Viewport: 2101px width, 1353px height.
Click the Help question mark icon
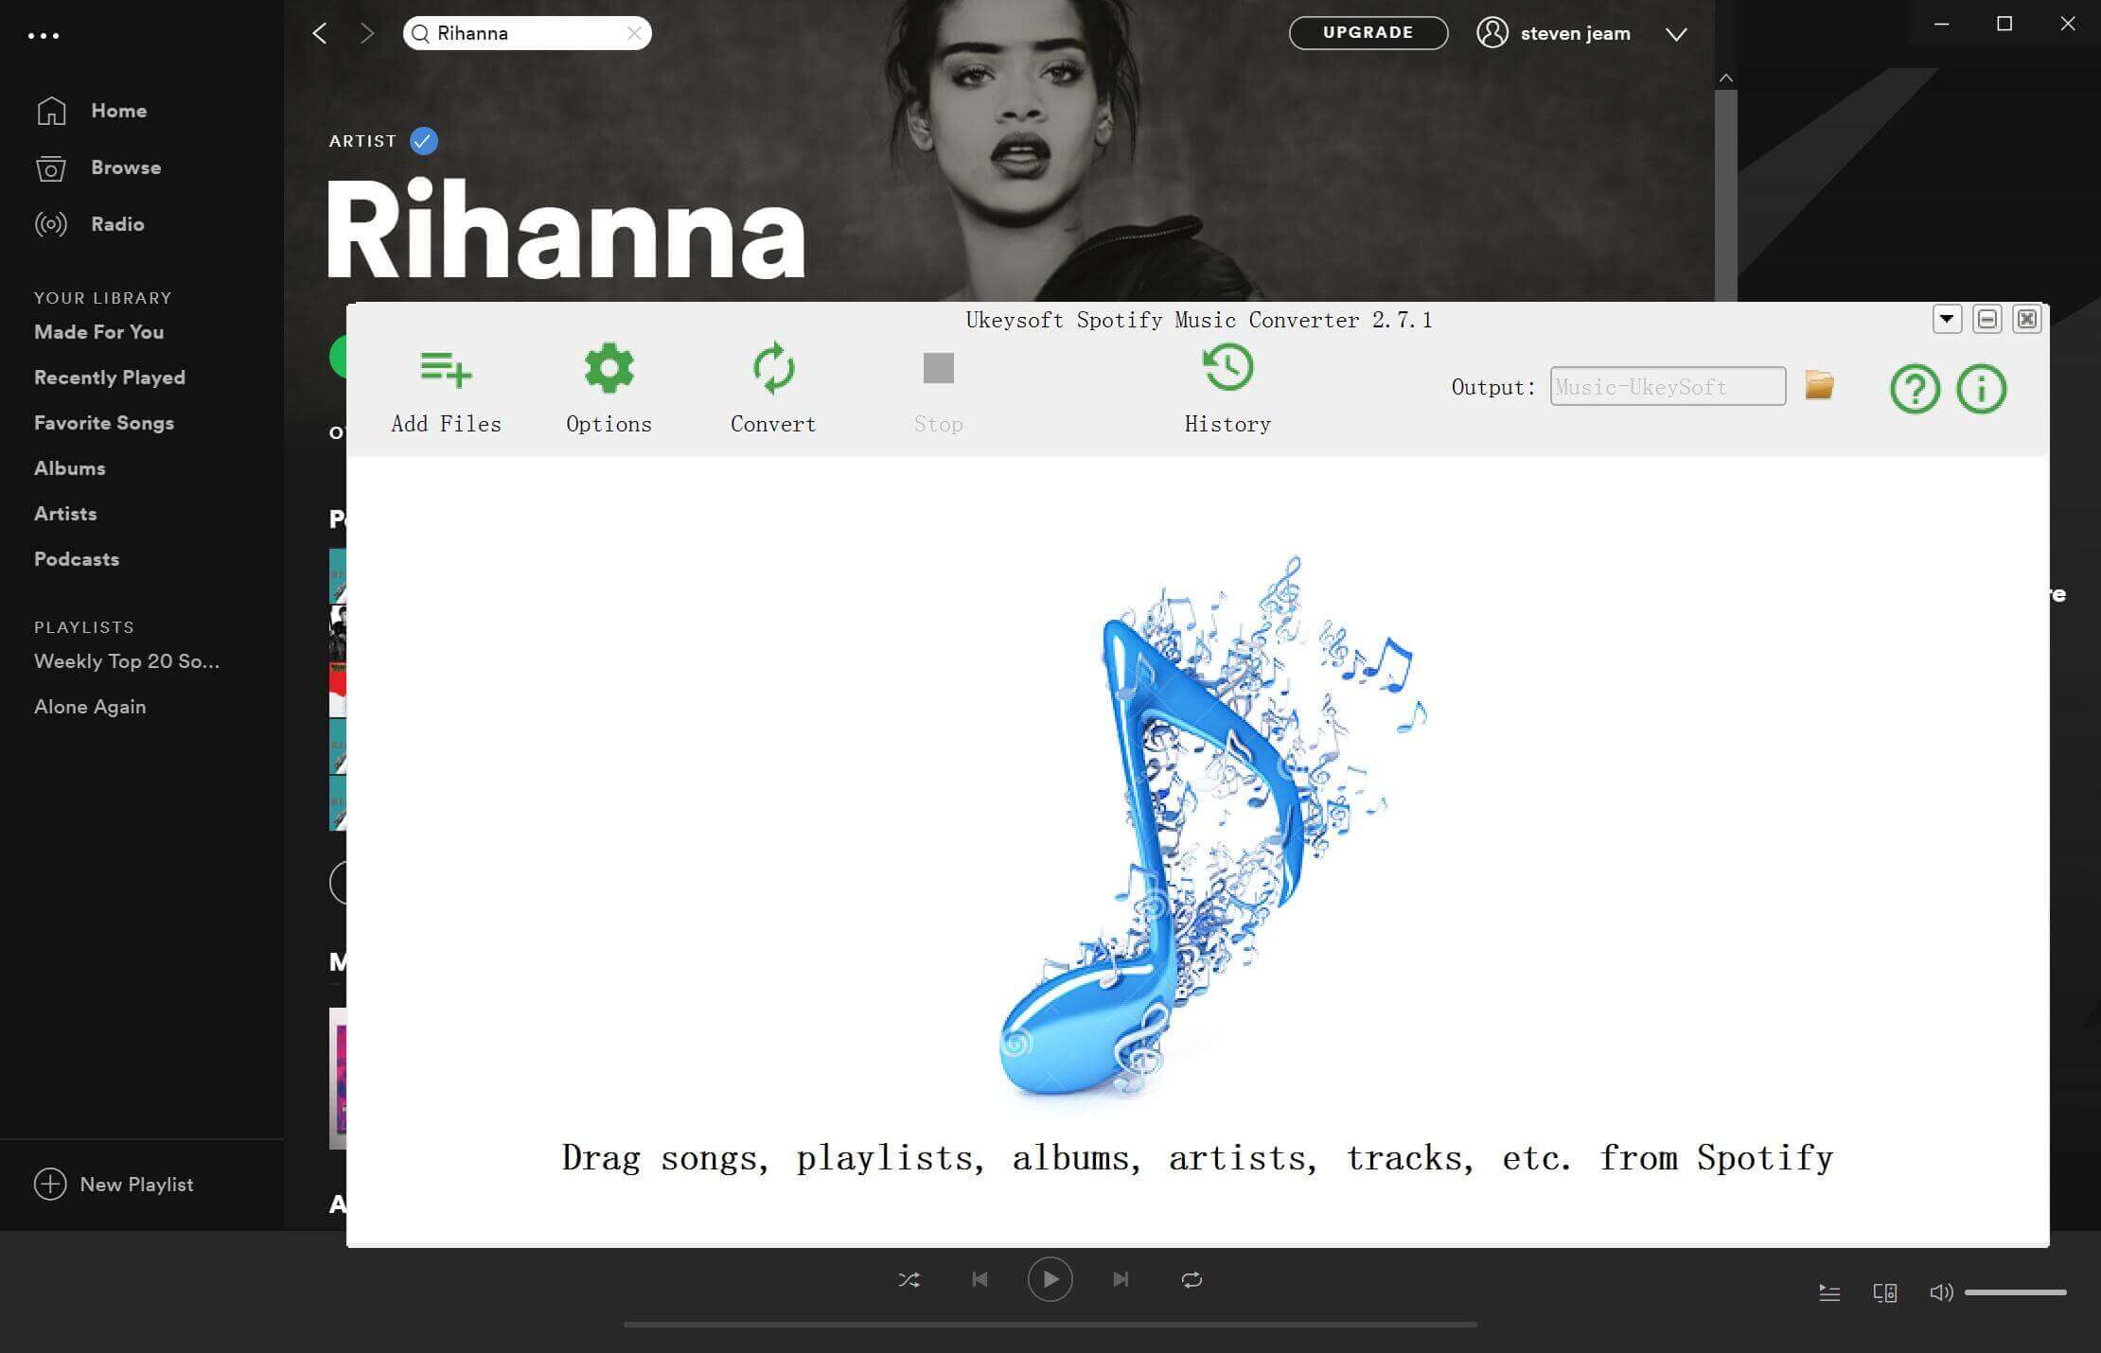coord(1916,387)
